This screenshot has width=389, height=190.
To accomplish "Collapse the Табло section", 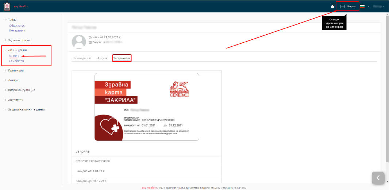I will click(x=12, y=20).
